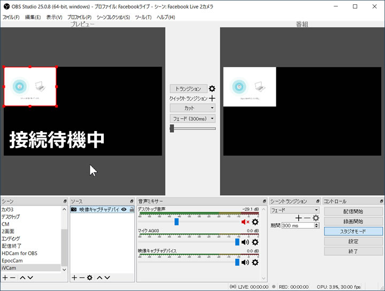Remove selected source with minus icon
This screenshot has height=291, width=385.
[x=82, y=278]
